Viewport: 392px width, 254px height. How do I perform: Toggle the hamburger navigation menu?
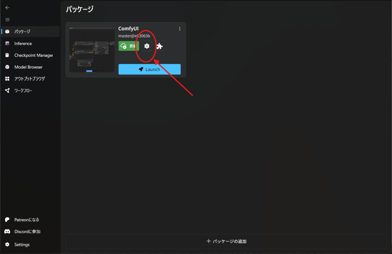coord(7,20)
